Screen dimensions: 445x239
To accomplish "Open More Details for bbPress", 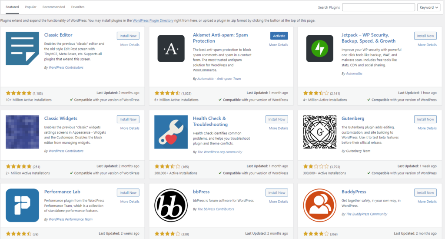I will coord(279,202).
